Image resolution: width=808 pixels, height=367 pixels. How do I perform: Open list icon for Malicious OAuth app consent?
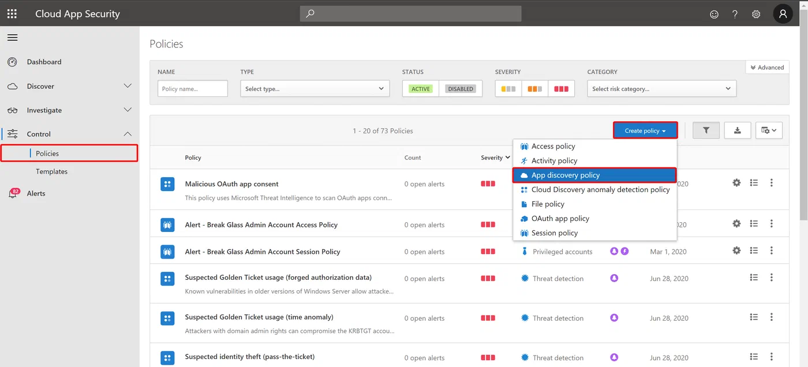tap(754, 183)
